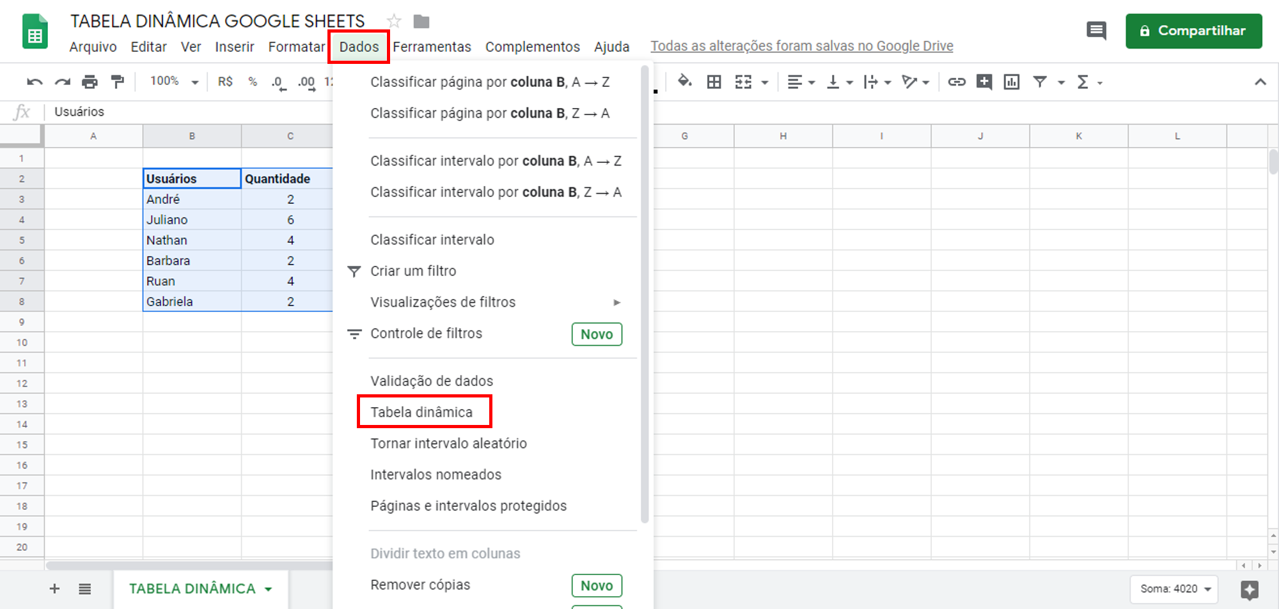Choose Criar um filtro
This screenshot has height=609, width=1279.
pyautogui.click(x=413, y=271)
